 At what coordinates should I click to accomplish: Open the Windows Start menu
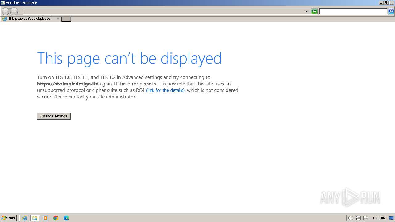tap(9, 218)
